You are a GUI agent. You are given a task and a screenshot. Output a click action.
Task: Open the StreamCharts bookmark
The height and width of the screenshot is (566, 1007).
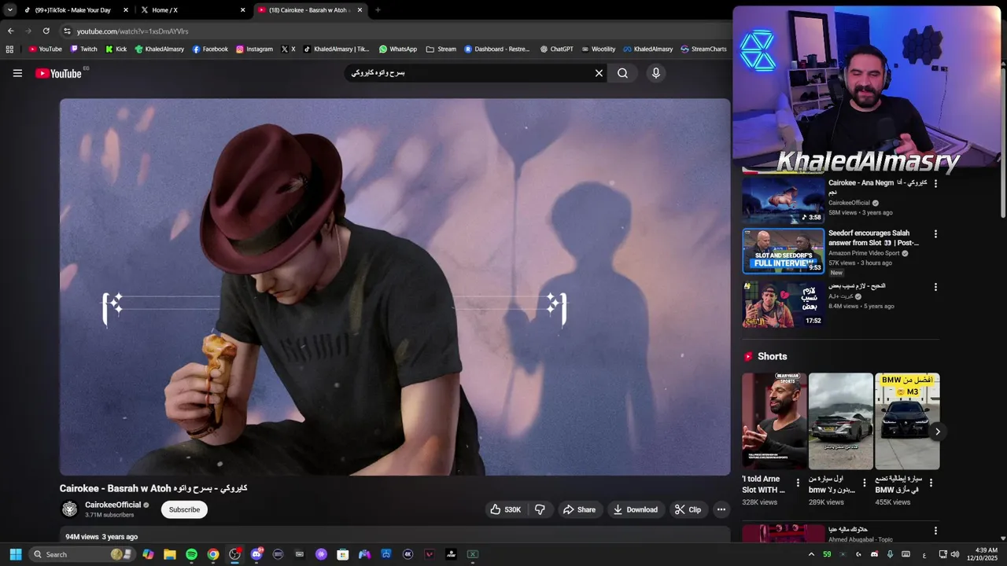point(703,49)
